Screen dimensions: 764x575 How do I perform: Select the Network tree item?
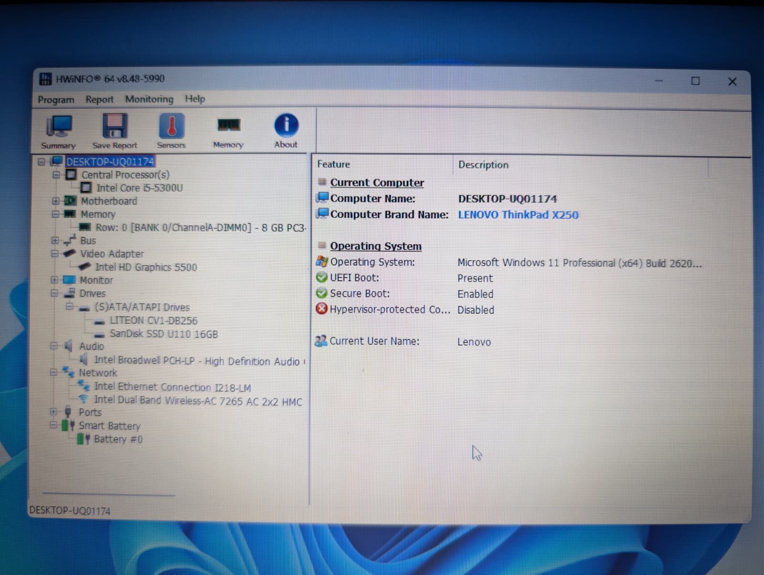coord(98,373)
